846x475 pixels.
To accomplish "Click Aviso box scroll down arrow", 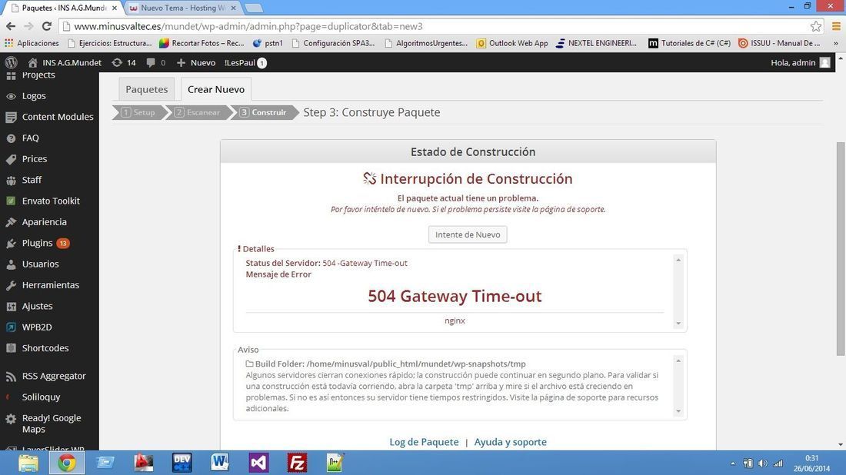I will click(678, 411).
